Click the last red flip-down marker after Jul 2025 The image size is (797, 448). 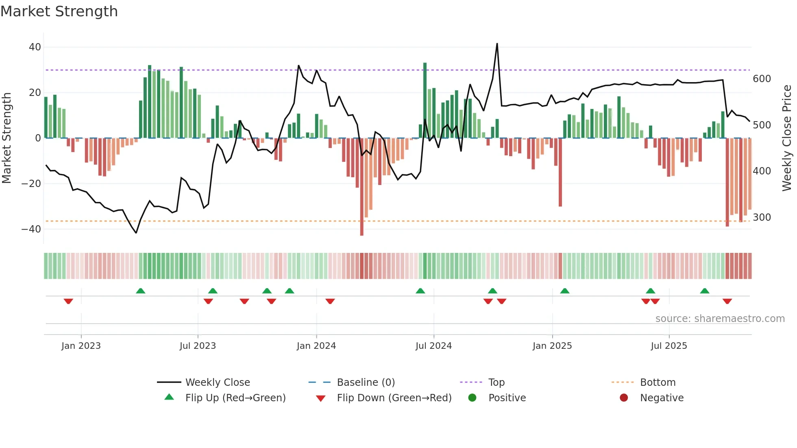pos(727,301)
